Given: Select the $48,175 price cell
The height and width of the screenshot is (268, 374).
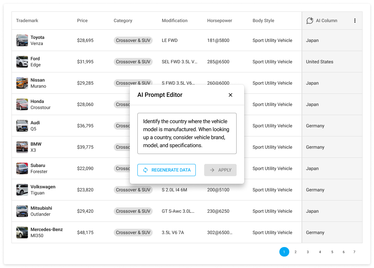Looking at the screenshot, I should point(85,233).
